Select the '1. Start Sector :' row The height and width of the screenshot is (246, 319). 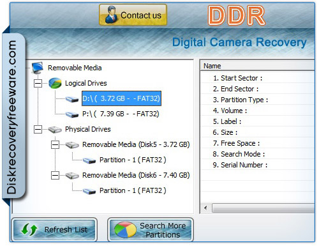tap(258, 78)
